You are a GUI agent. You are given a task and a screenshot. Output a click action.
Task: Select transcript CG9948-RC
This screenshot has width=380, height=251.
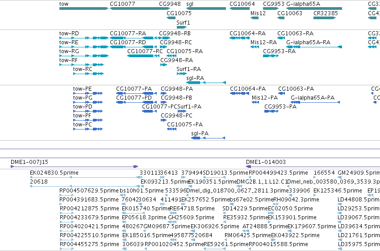pos(176,42)
